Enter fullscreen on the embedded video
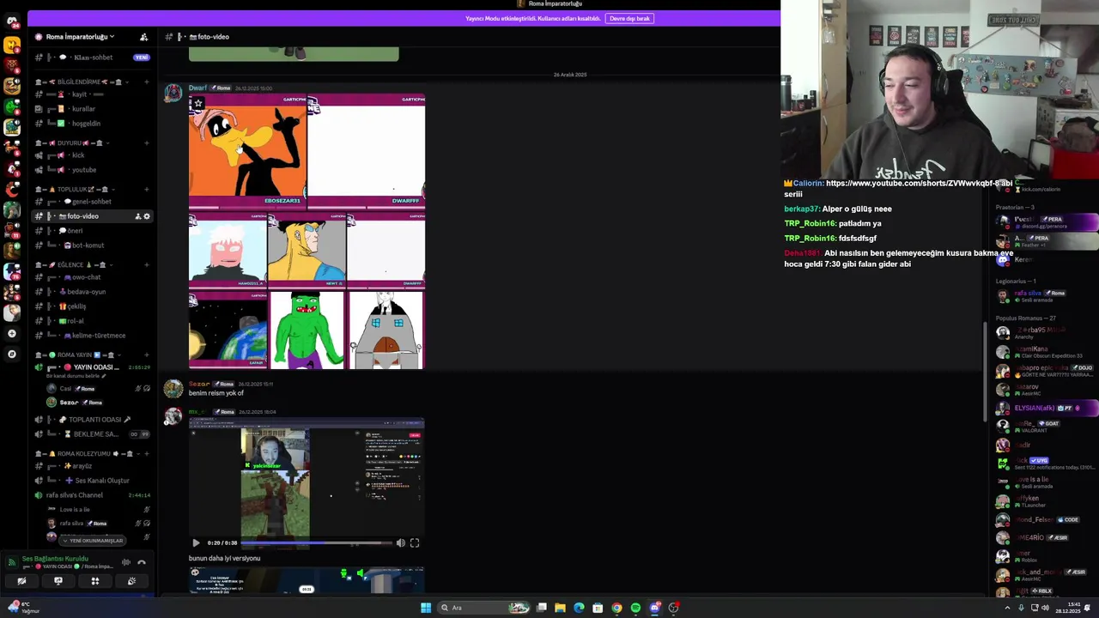Screen dimensions: 1099x618 (415, 542)
